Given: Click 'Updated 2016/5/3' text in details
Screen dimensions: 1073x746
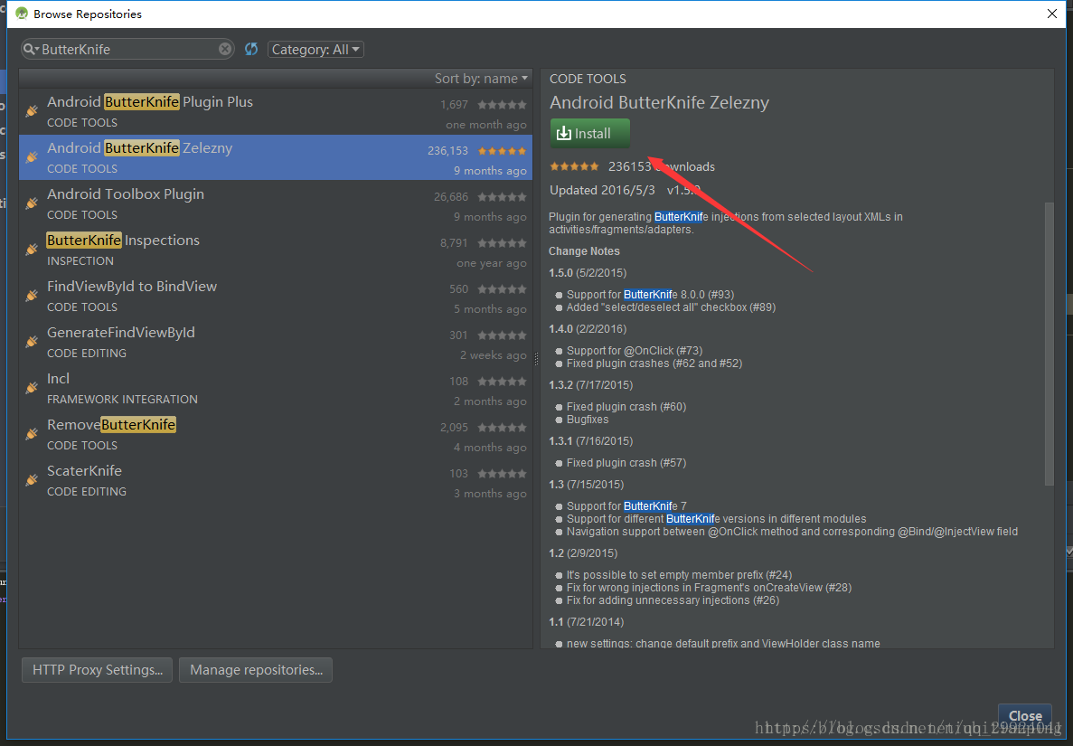Looking at the screenshot, I should (x=602, y=190).
